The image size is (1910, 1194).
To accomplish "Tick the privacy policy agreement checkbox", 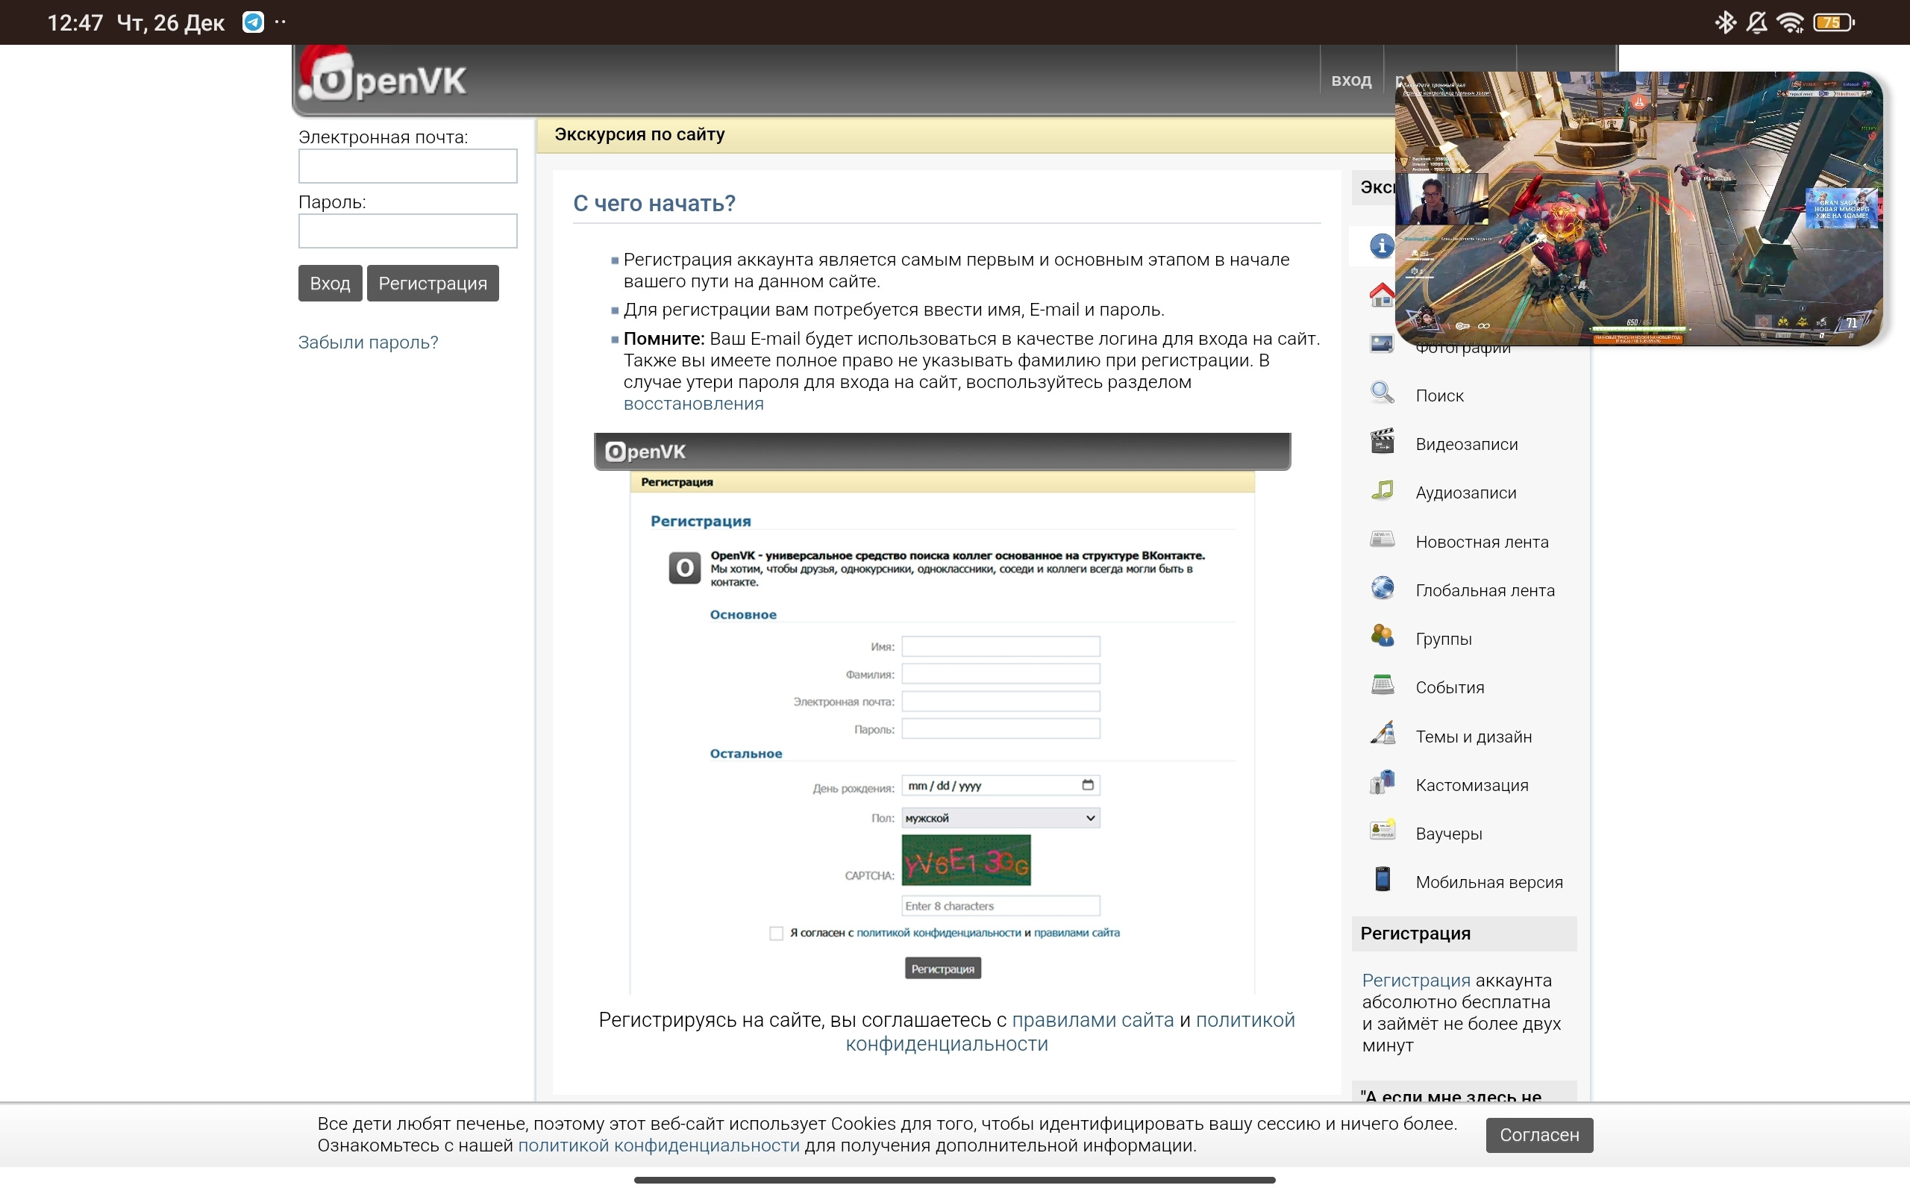I will click(776, 934).
